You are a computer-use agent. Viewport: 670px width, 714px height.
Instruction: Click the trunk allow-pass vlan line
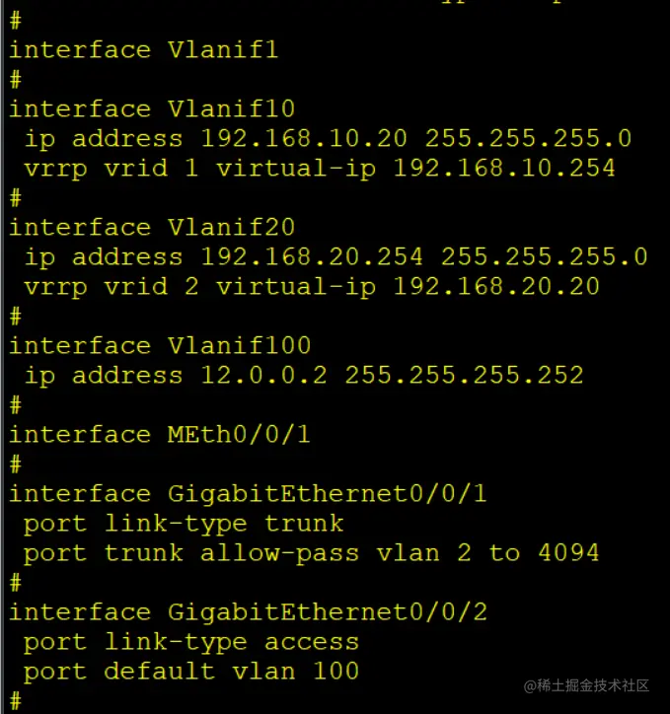tap(311, 553)
